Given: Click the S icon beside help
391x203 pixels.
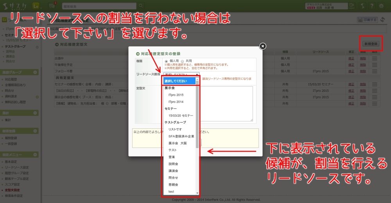Looking at the screenshot, I should (x=362, y=6).
